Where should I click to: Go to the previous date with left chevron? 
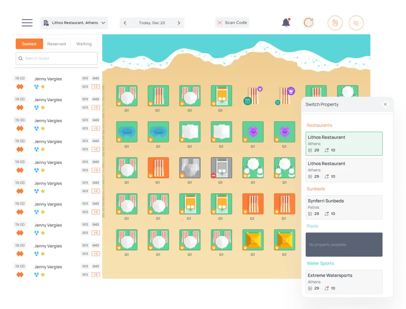tap(125, 23)
